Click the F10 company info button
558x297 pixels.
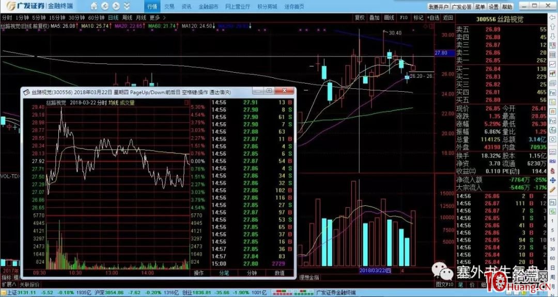pyautogui.click(x=404, y=18)
